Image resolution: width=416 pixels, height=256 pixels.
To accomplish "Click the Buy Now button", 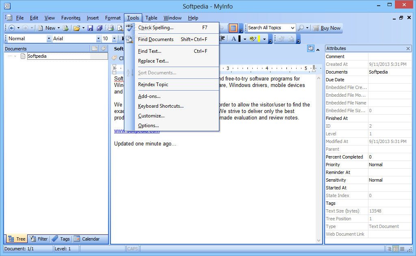I will (327, 28).
